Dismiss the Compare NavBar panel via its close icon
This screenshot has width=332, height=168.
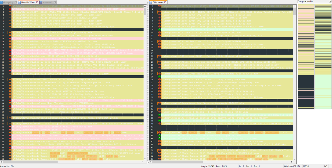pyautogui.click(x=330, y=2)
